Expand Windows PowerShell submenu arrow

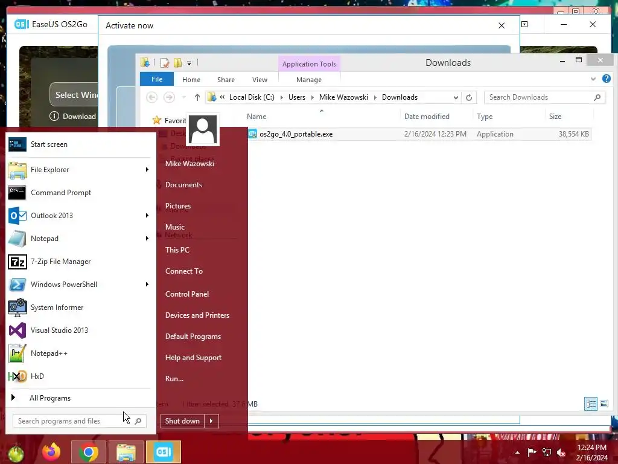click(x=147, y=285)
